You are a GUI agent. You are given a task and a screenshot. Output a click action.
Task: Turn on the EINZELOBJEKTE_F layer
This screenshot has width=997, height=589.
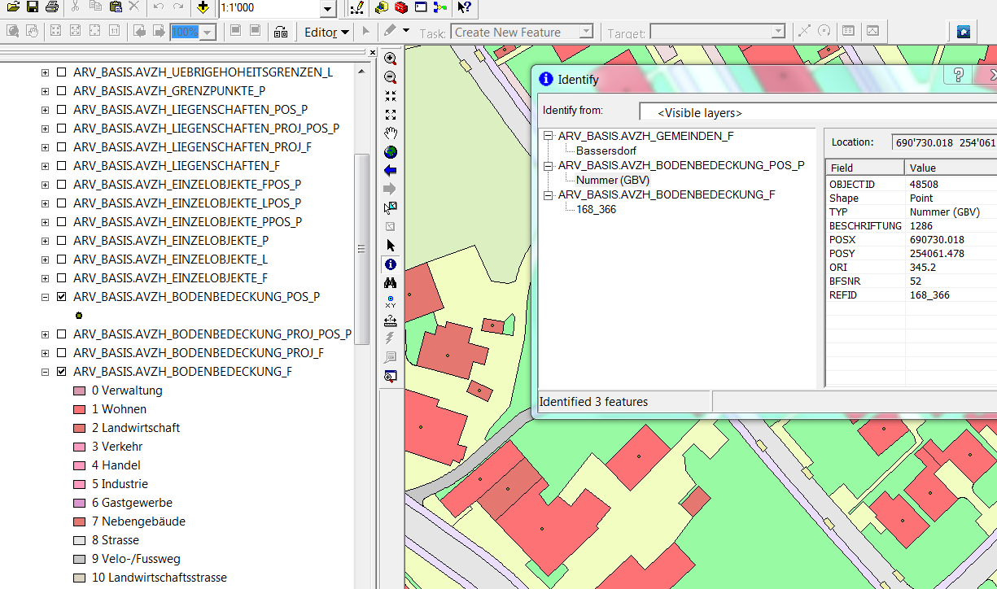coord(61,278)
